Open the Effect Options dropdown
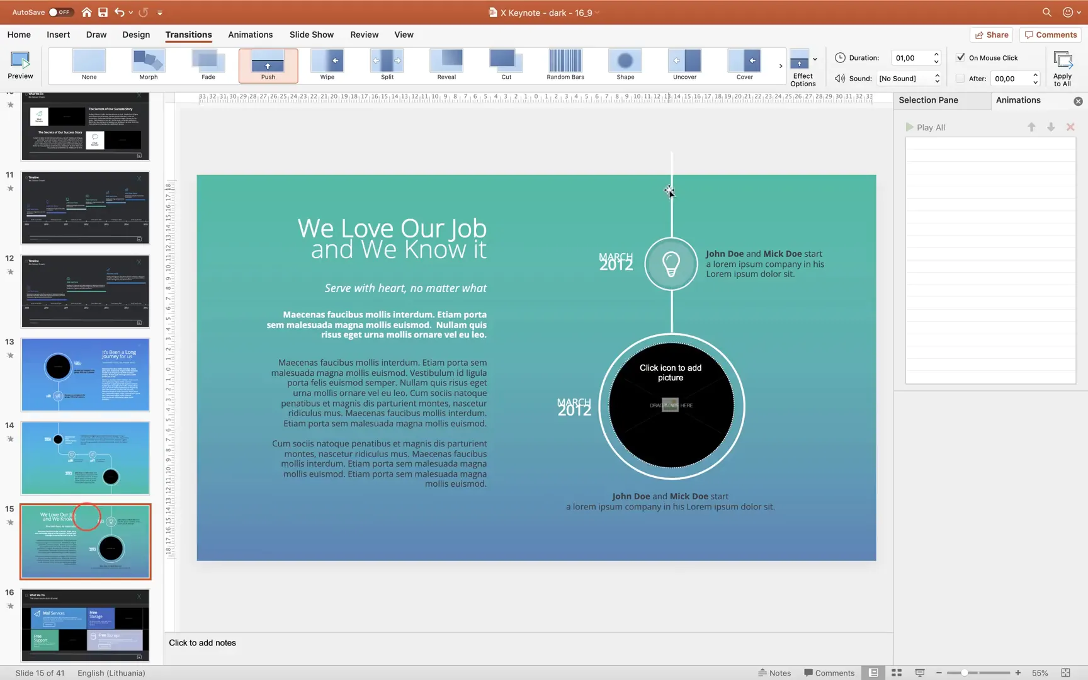The image size is (1088, 680). tap(803, 68)
